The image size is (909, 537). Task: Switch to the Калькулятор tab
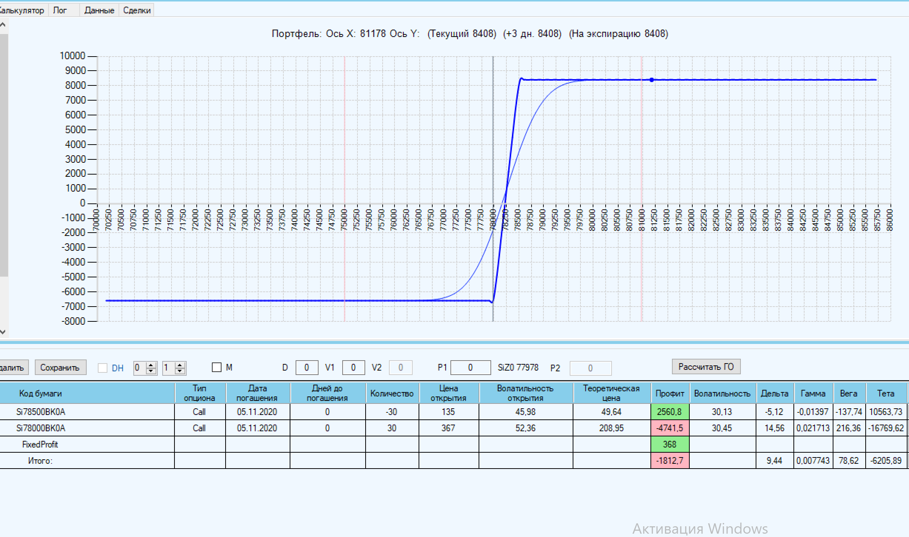(x=22, y=10)
